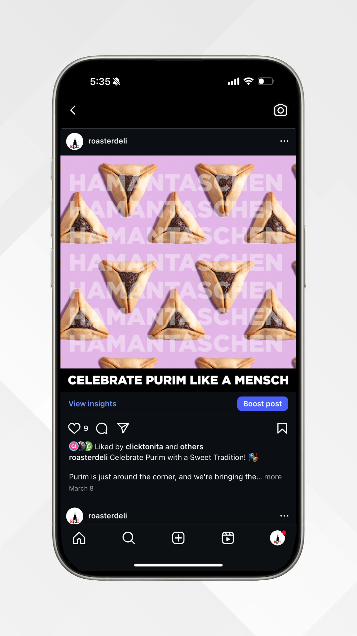Open comments via the speech bubble icon
Image resolution: width=357 pixels, height=636 pixels.
click(102, 428)
